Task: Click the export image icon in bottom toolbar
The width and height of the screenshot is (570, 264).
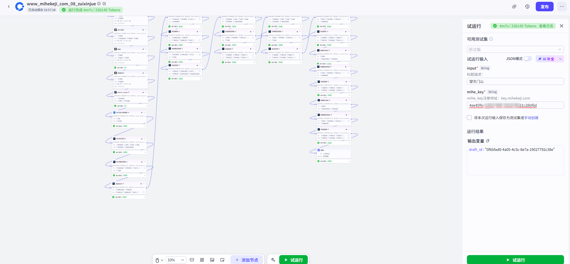Action: tap(212, 260)
